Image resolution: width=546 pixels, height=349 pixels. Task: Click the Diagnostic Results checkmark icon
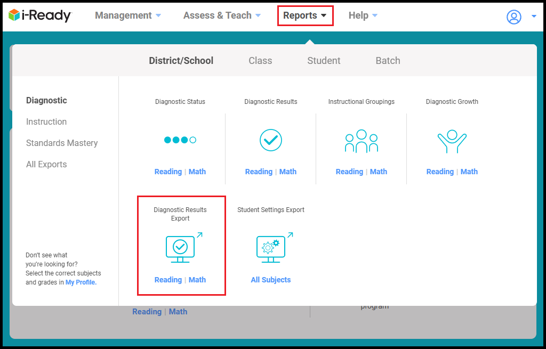click(x=271, y=140)
